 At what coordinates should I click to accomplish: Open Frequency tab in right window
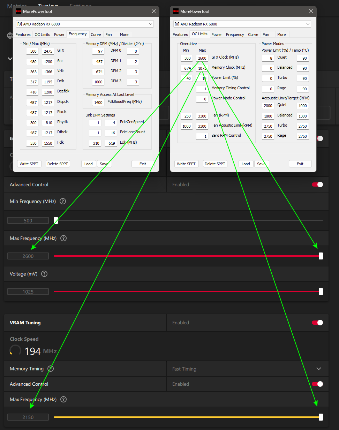pyautogui.click(x=235, y=35)
